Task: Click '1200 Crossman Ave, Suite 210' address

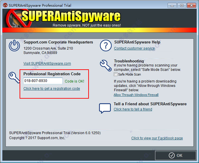Action: pos(48,48)
